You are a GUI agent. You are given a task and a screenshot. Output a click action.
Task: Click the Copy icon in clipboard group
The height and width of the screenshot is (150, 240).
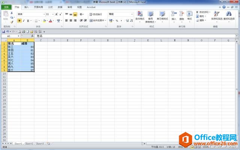click(12, 18)
